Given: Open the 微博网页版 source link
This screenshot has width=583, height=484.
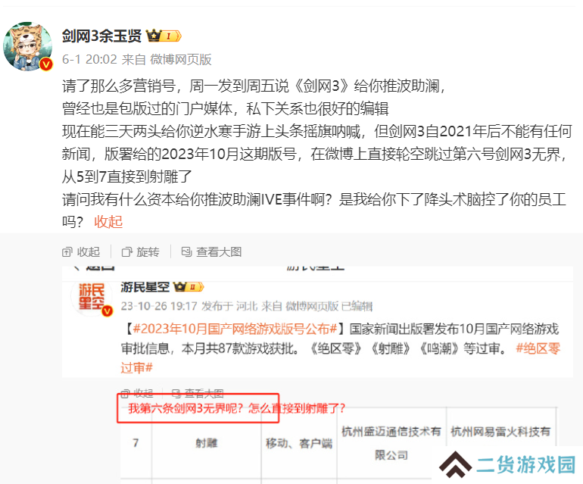Looking at the screenshot, I should [181, 59].
